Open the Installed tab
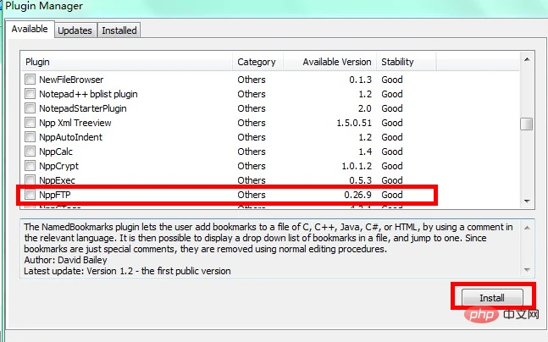 pyautogui.click(x=119, y=30)
